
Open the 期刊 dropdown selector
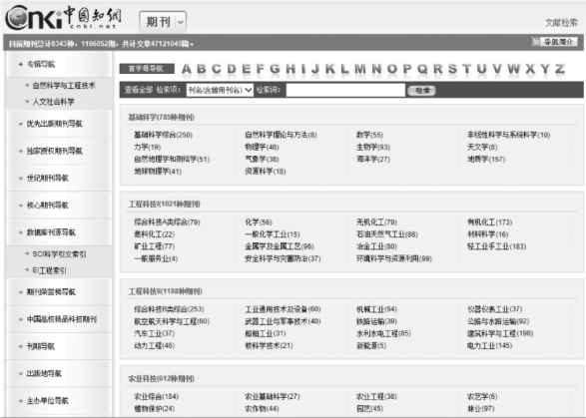click(x=163, y=22)
